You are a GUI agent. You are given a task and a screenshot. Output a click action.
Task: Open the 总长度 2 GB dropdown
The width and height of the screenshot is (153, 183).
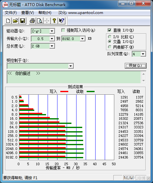(x=52, y=46)
